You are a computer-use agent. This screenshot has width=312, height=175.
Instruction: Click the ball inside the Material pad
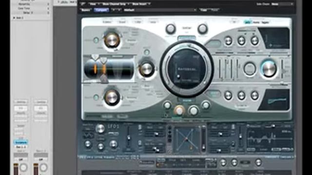(x=178, y=76)
